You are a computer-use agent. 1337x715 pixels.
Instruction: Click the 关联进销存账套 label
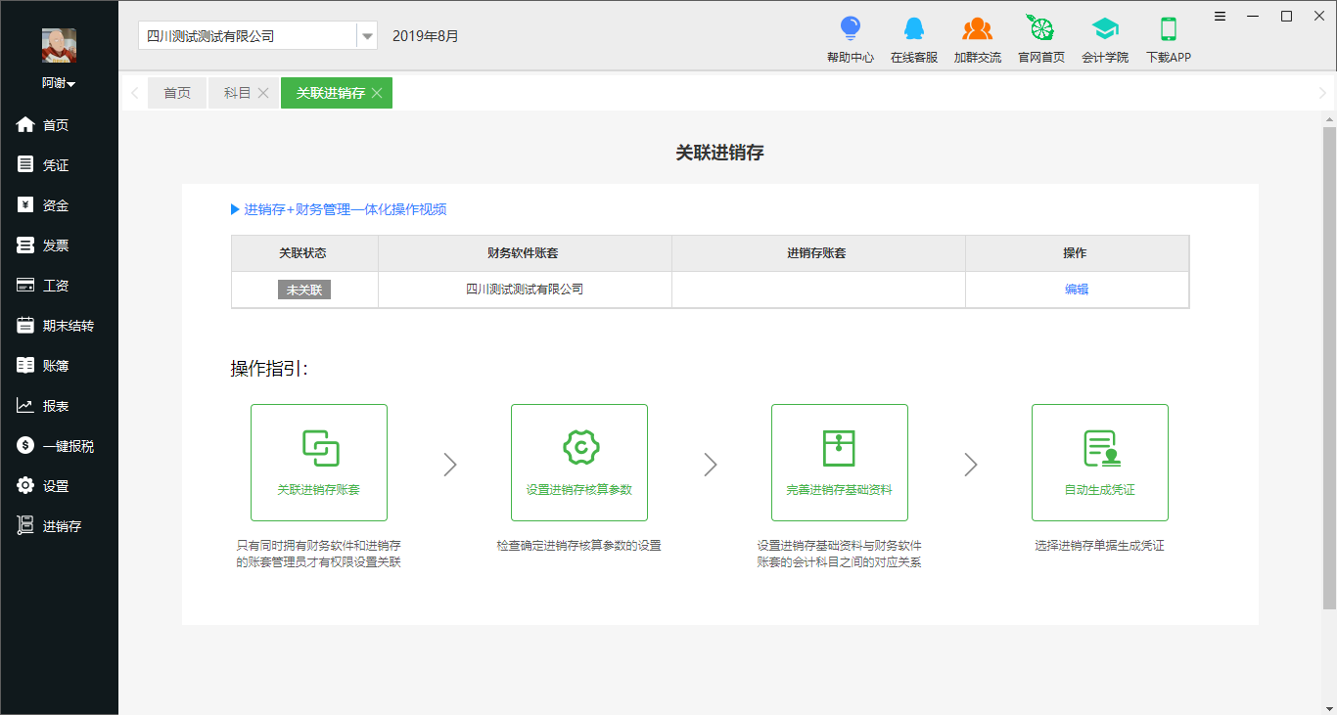point(319,490)
